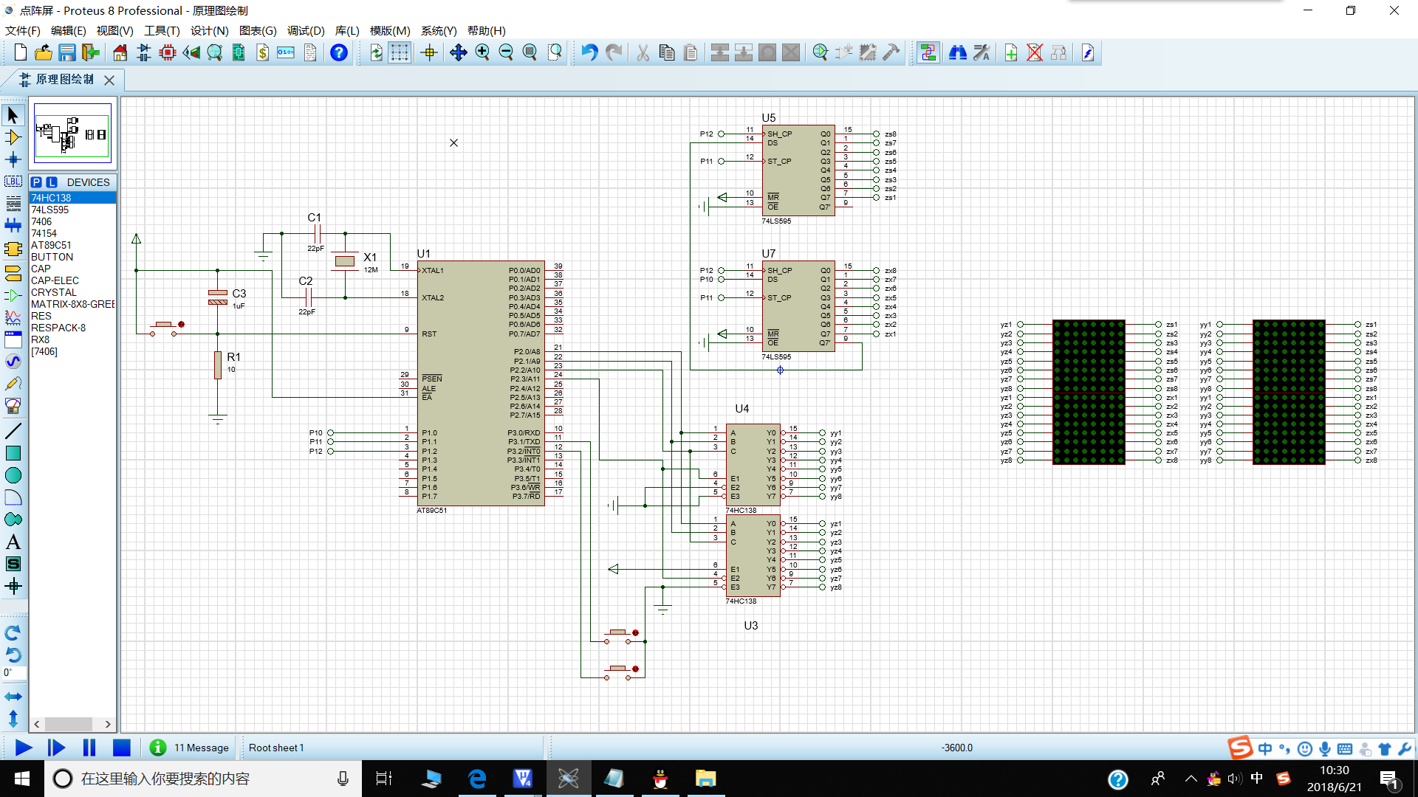
Task: Switch to 原理图绘制 tab
Action: 65,79
